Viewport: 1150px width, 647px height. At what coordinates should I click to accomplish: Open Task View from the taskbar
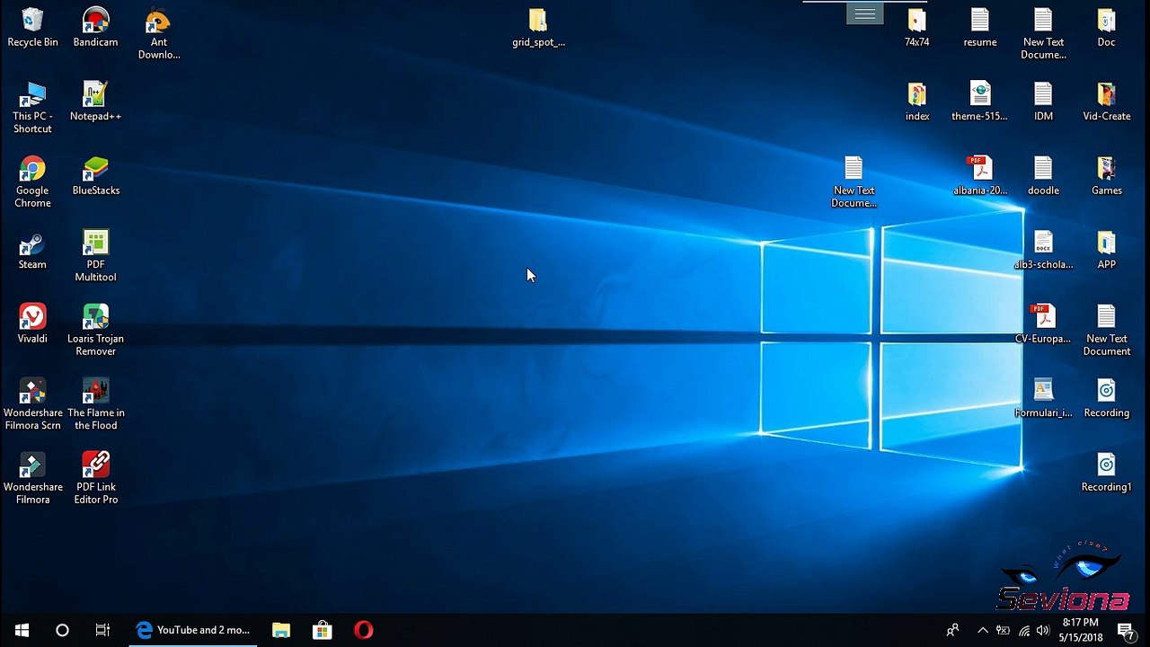[x=102, y=630]
